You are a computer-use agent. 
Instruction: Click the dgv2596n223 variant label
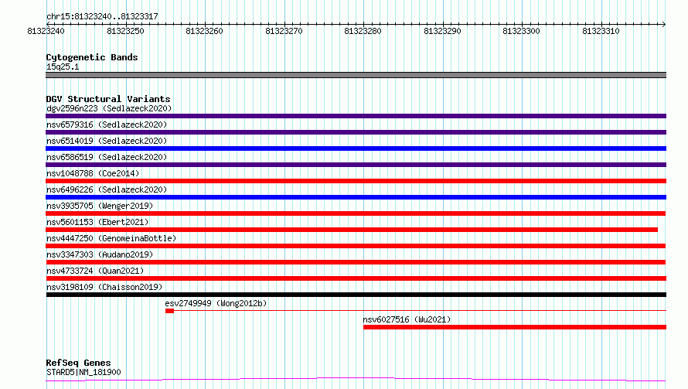point(108,108)
